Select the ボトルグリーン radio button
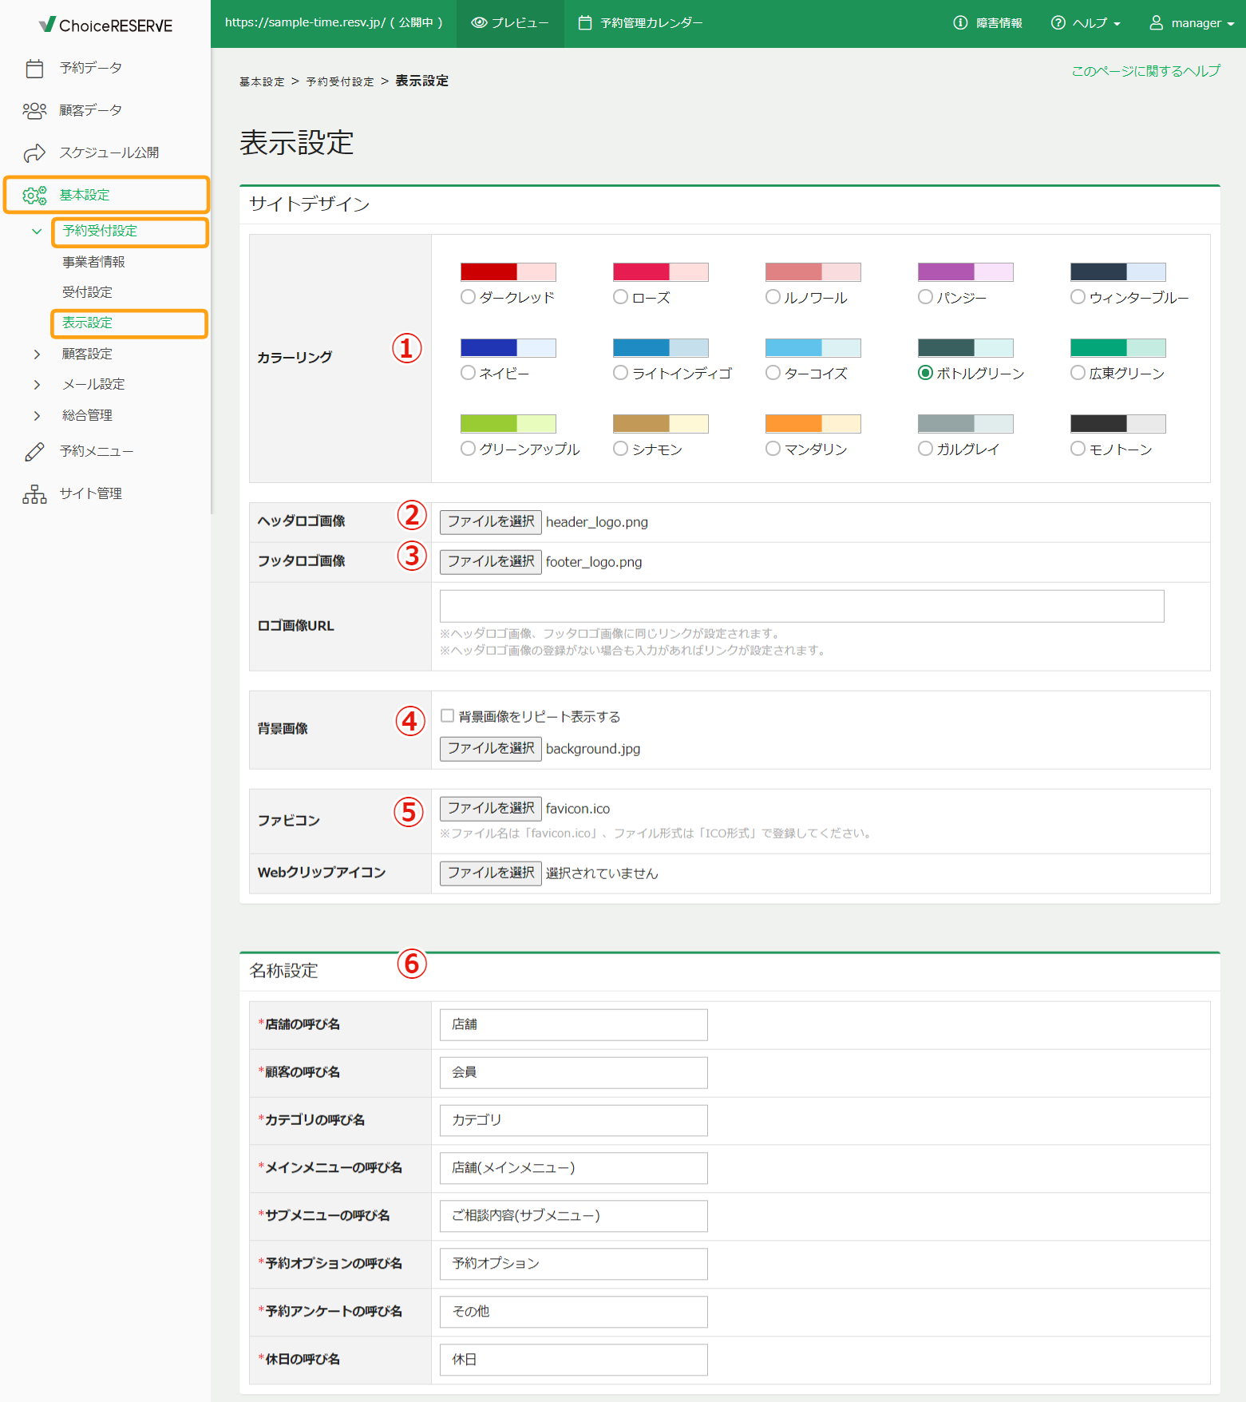 click(926, 373)
